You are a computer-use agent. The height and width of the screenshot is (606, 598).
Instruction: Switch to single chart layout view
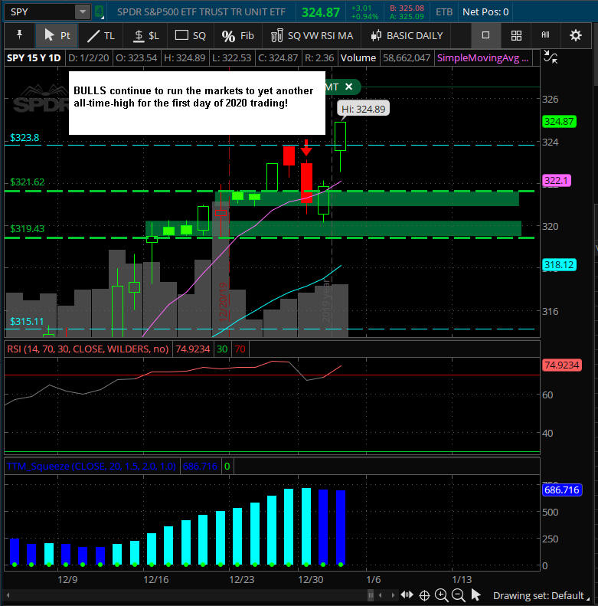coord(485,35)
